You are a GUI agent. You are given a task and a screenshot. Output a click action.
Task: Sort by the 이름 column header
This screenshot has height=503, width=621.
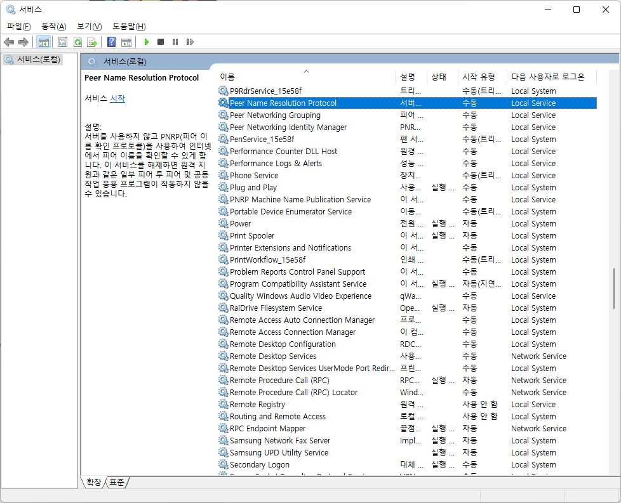227,77
